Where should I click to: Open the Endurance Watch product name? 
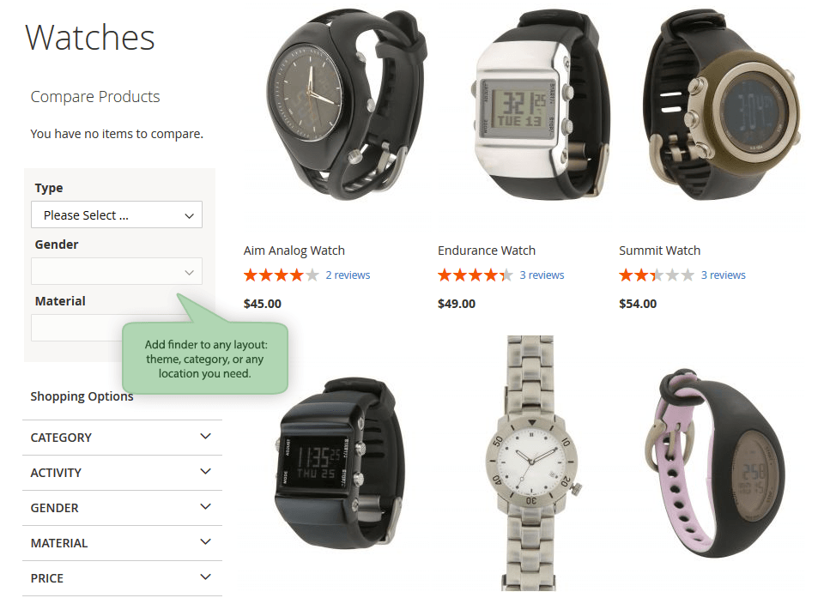487,251
